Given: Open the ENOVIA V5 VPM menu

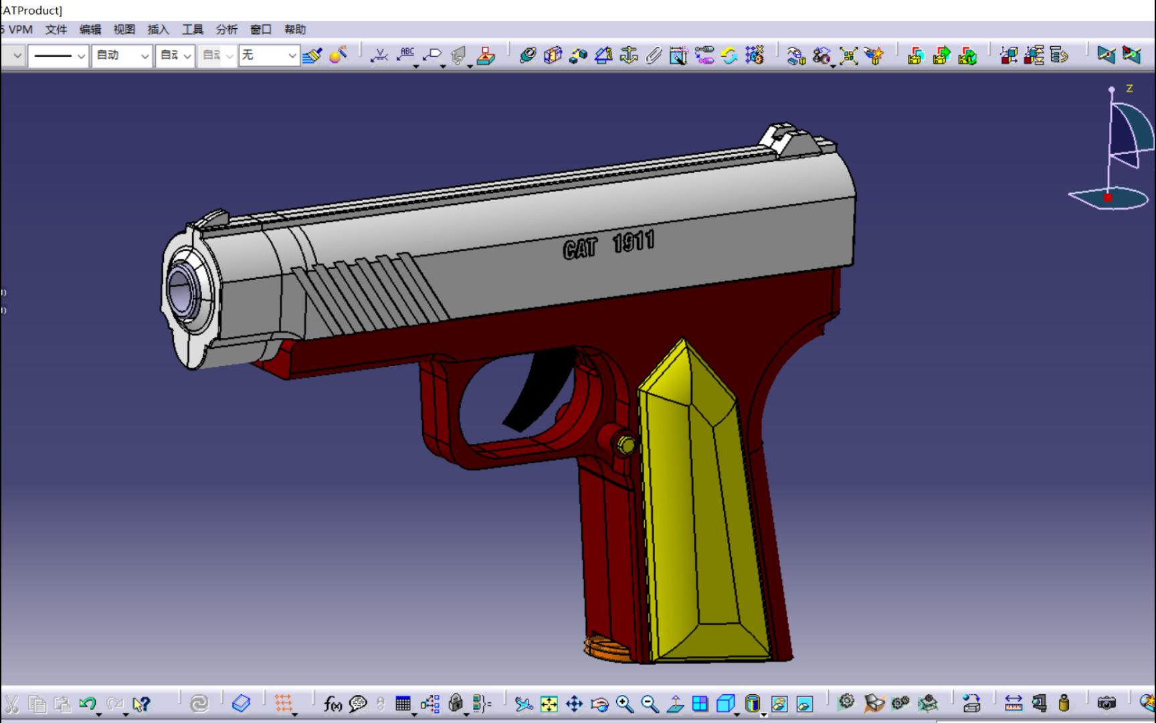Looking at the screenshot, I should (17, 29).
